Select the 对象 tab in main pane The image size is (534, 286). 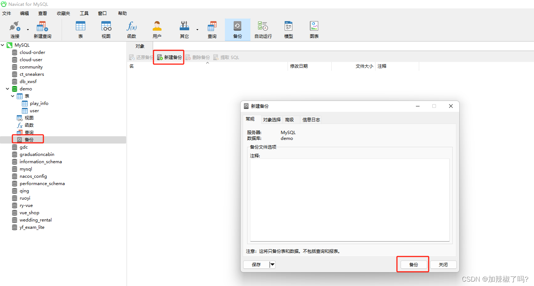coord(140,46)
